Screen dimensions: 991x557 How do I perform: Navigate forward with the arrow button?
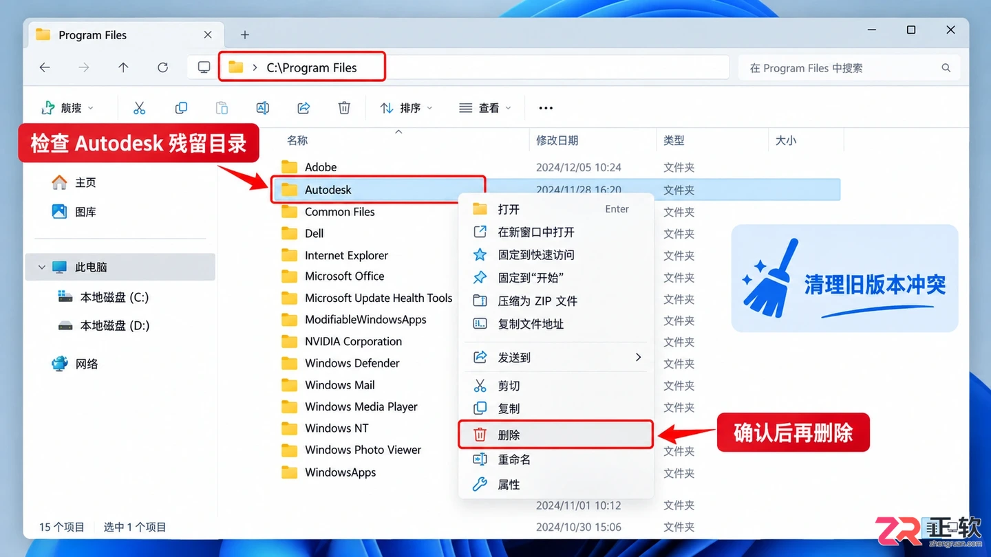[84, 67]
